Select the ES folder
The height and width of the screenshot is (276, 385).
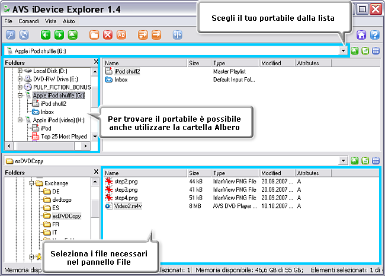56,208
